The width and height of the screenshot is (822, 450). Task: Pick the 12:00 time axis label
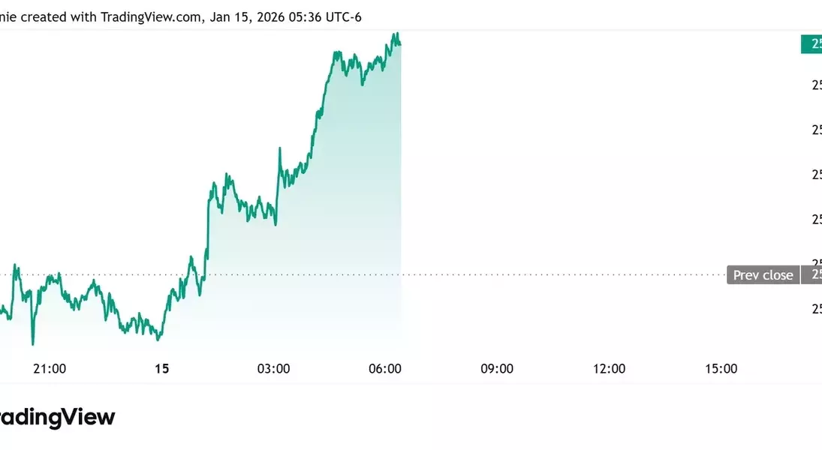[609, 368]
